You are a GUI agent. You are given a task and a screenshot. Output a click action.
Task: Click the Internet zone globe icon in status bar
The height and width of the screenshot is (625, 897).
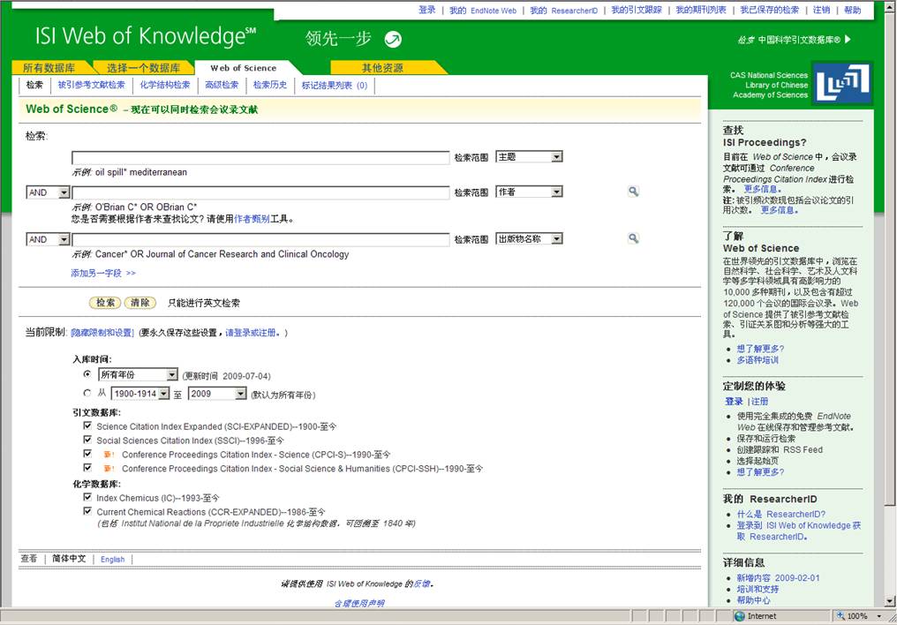click(x=739, y=616)
